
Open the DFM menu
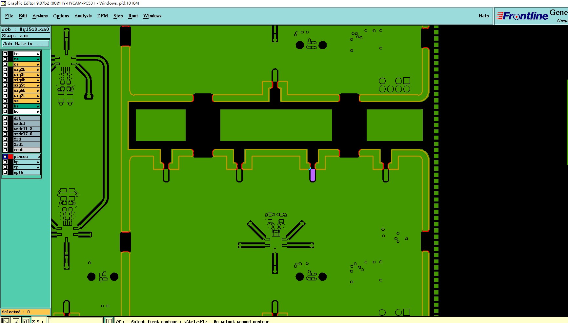103,16
